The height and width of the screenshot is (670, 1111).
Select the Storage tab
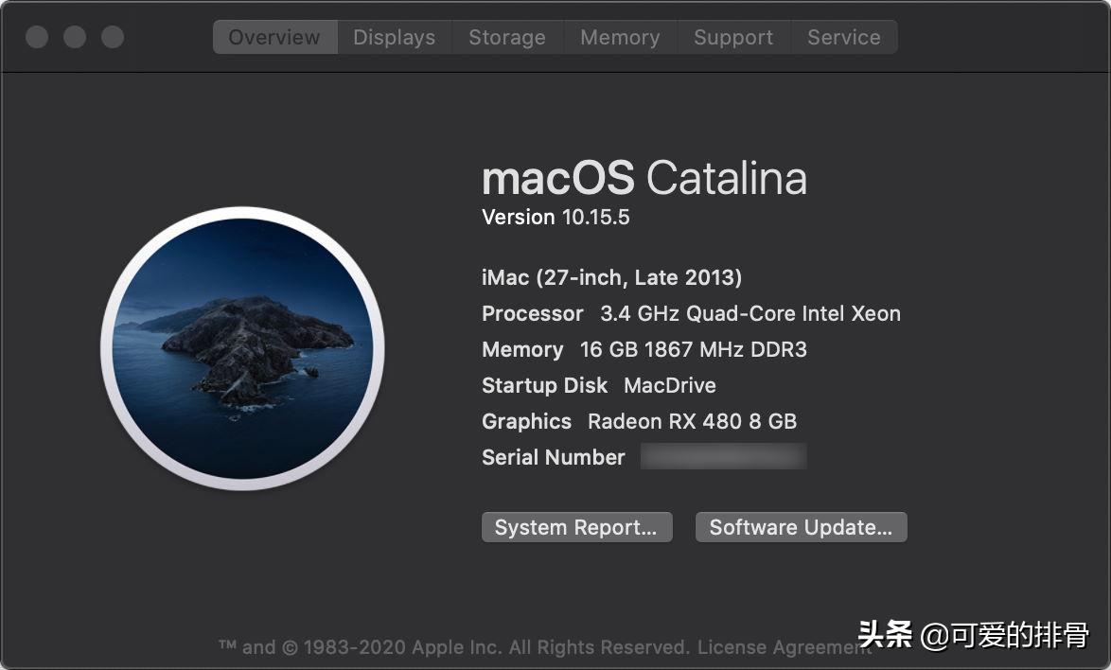tap(507, 38)
